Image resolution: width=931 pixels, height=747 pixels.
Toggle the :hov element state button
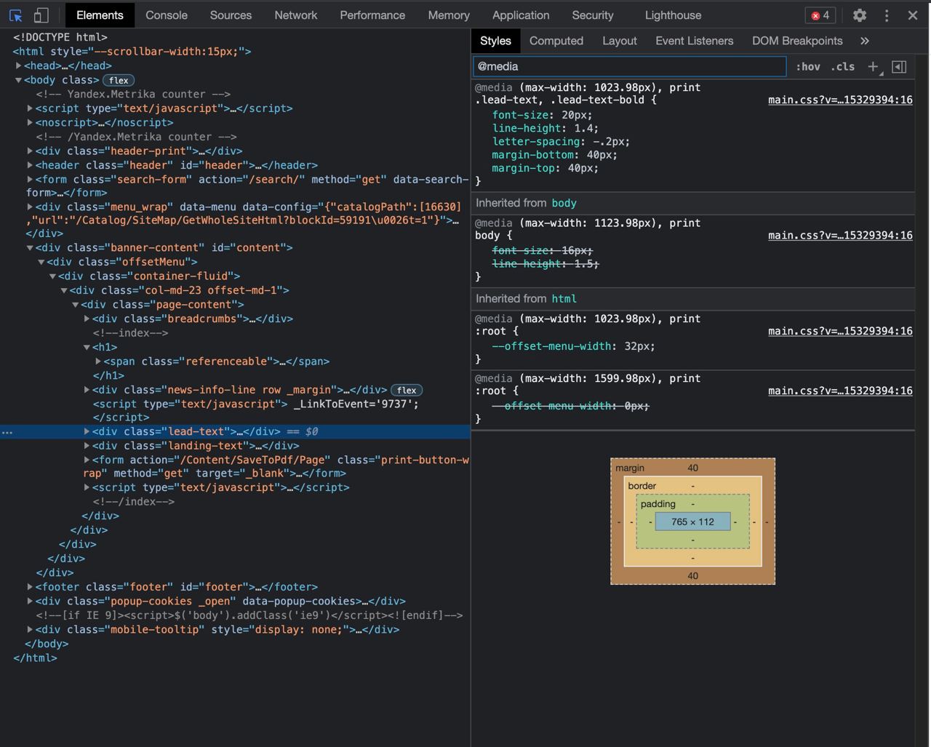coord(808,67)
